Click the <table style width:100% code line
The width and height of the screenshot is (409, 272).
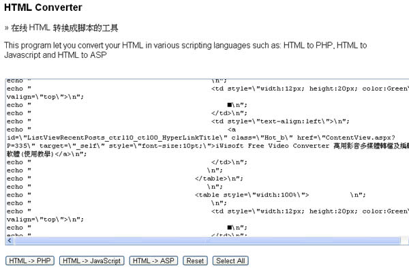coord(252,195)
